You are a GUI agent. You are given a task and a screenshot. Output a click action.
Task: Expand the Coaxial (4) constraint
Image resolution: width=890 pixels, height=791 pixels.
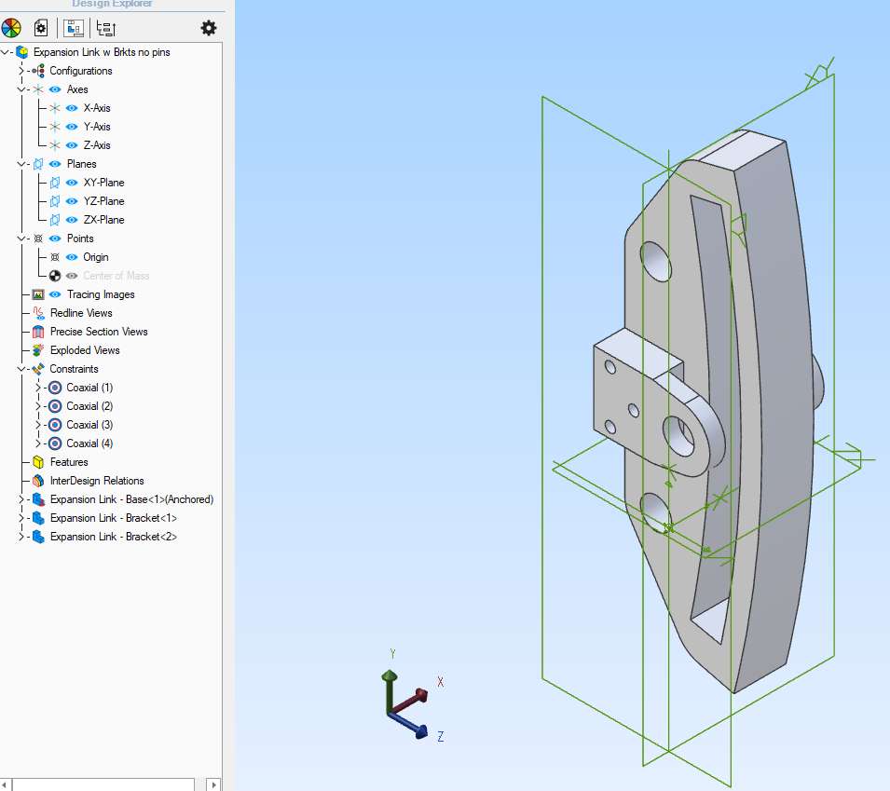pyautogui.click(x=38, y=443)
